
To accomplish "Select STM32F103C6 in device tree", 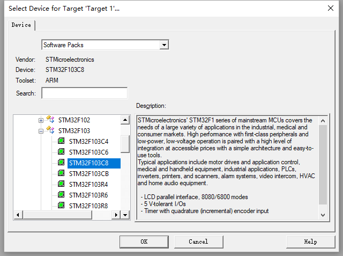I will [x=88, y=152].
